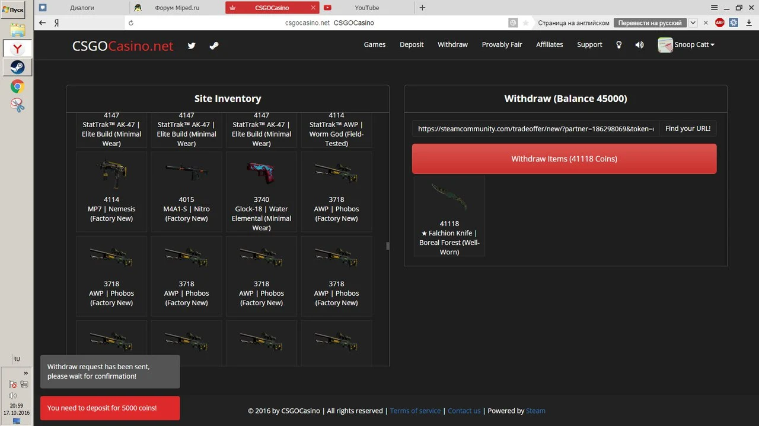Open the device tray icon beside the flag
This screenshot has width=759, height=426.
pyautogui.click(x=24, y=385)
